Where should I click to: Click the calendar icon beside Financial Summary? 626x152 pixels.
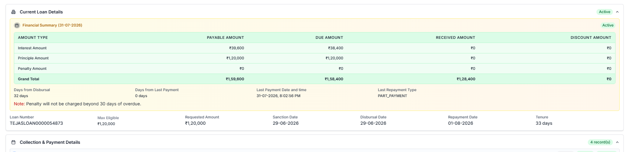(17, 25)
